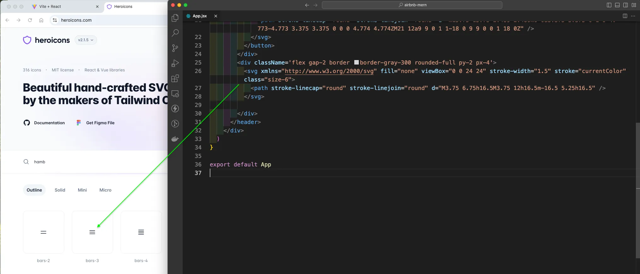Open the editor More Actions menu
The height and width of the screenshot is (274, 640).
[633, 16]
